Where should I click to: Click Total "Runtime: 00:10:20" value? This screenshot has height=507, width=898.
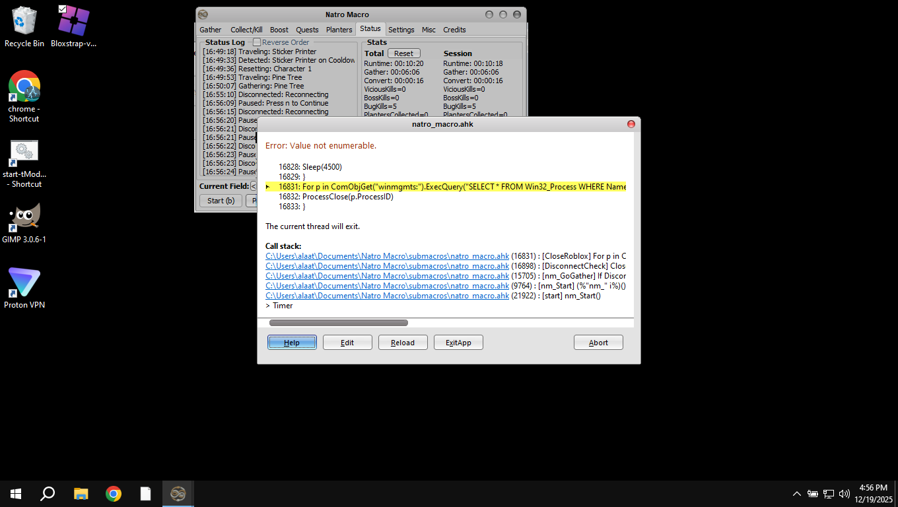pyautogui.click(x=394, y=64)
